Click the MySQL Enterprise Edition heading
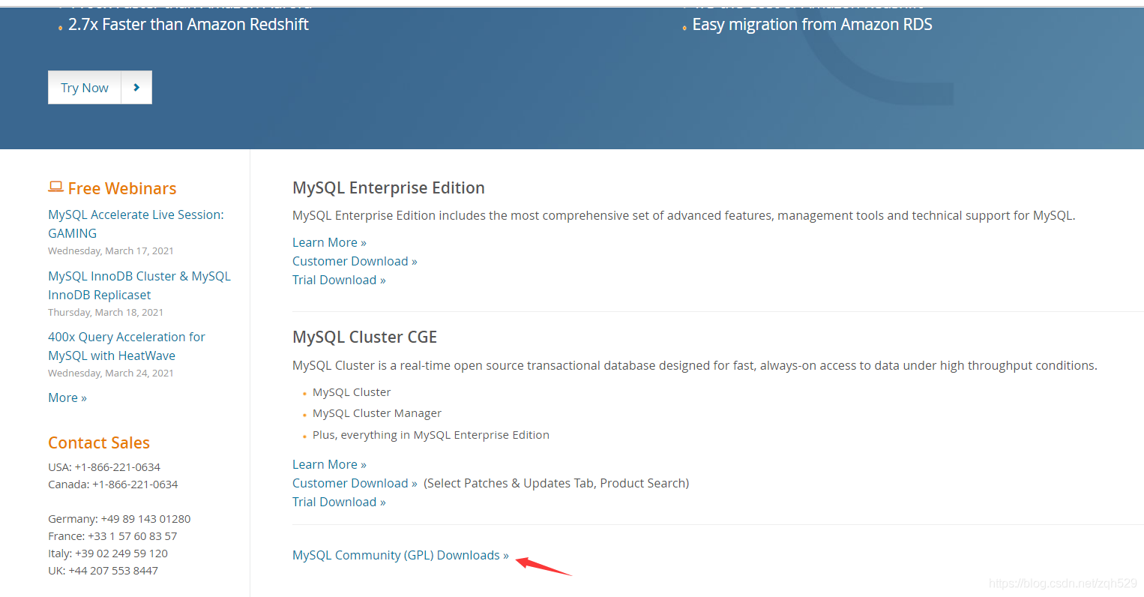This screenshot has width=1144, height=597. click(388, 187)
